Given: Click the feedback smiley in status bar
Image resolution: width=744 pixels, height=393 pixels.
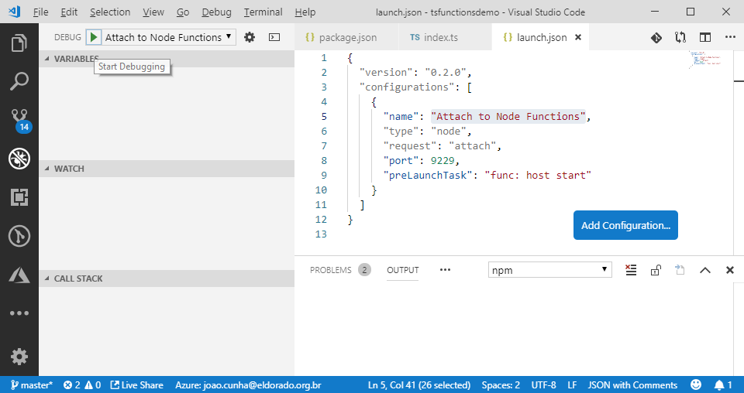Looking at the screenshot, I should pyautogui.click(x=696, y=384).
